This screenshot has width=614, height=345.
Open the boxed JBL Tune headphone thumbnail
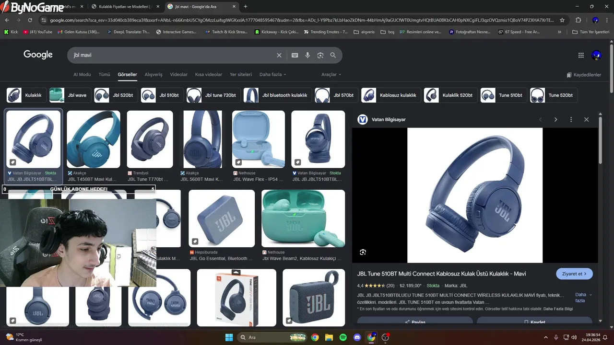(236, 298)
